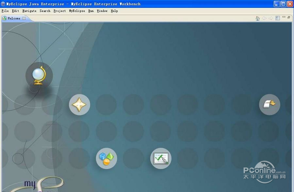Navigate forward with the right arrow icon
This screenshot has width=294, height=192.
pyautogui.click(x=271, y=18)
